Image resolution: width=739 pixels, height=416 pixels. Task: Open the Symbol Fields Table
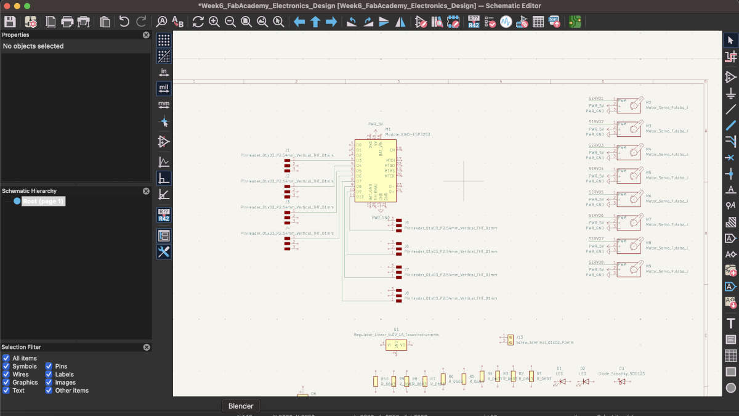pos(538,22)
